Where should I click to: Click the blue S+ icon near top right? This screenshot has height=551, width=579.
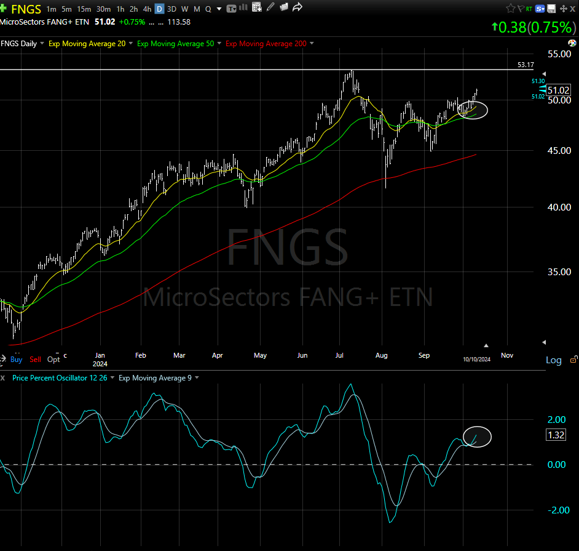click(x=540, y=8)
